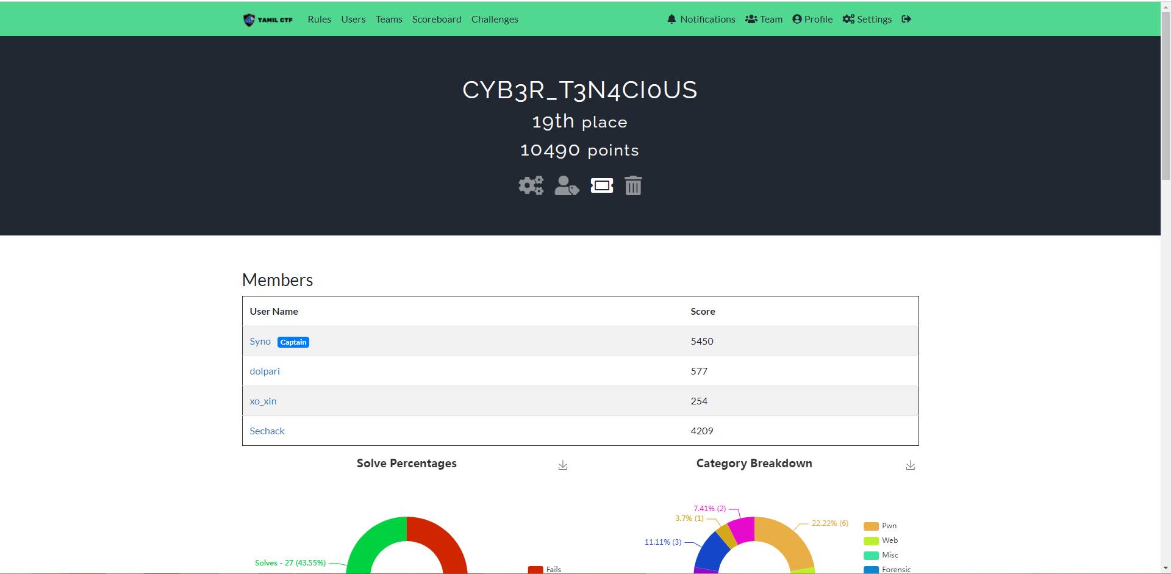The image size is (1171, 574).
Task: Click the Solve Percentages chart title
Action: (x=407, y=464)
